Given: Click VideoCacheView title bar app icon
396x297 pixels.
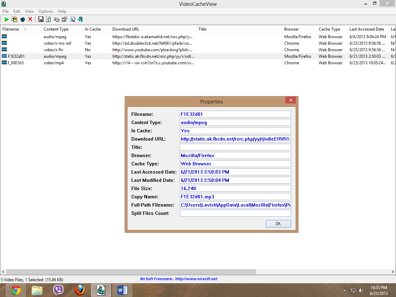Looking at the screenshot, I should coord(3,4).
